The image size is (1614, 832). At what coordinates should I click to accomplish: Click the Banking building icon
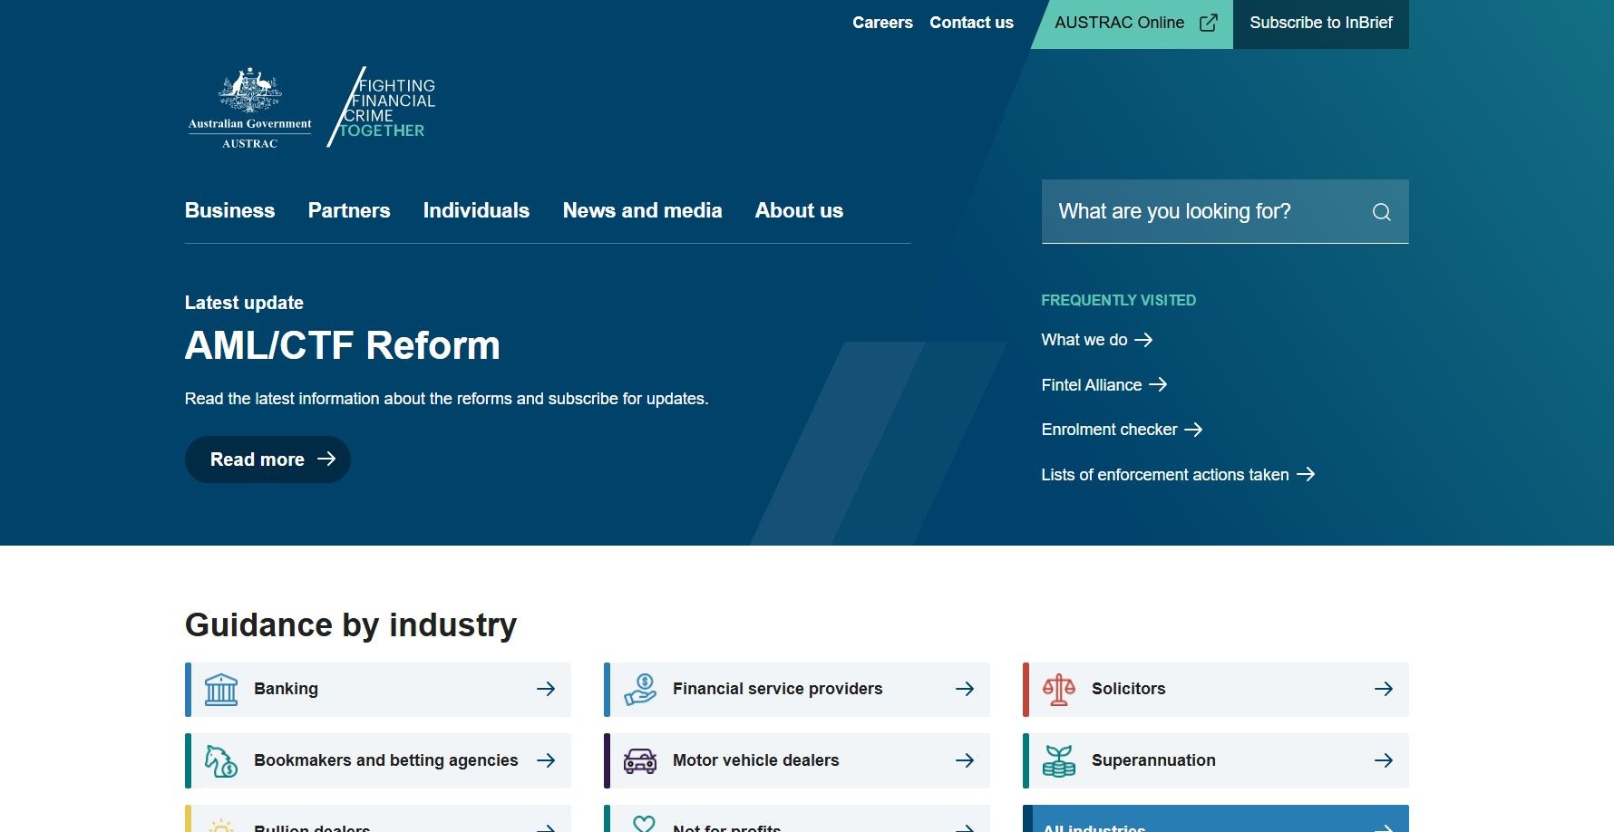[221, 690]
